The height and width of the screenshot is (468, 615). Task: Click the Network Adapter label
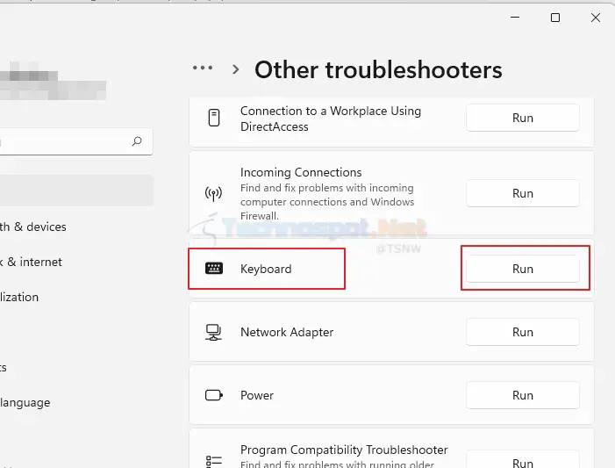coord(287,332)
